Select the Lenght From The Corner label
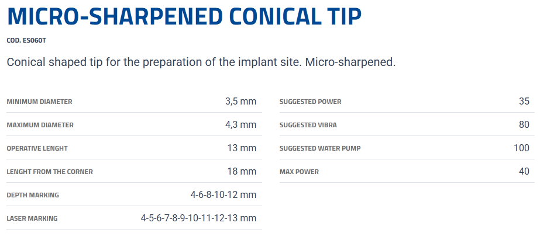This screenshot has height=240, width=547. (x=50, y=172)
